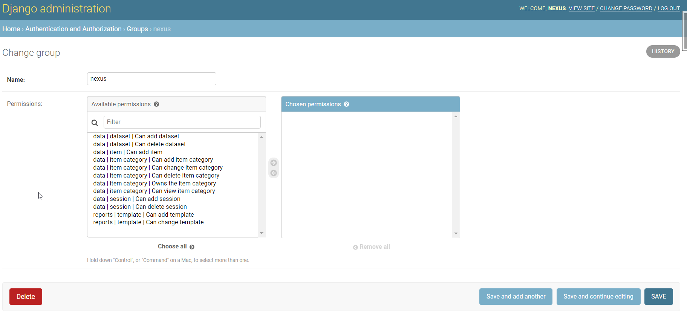Click the Django administration title link
Screen dimensions: 687x317
click(57, 9)
